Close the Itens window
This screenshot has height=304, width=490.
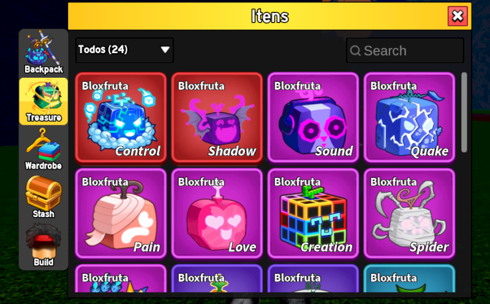[458, 16]
